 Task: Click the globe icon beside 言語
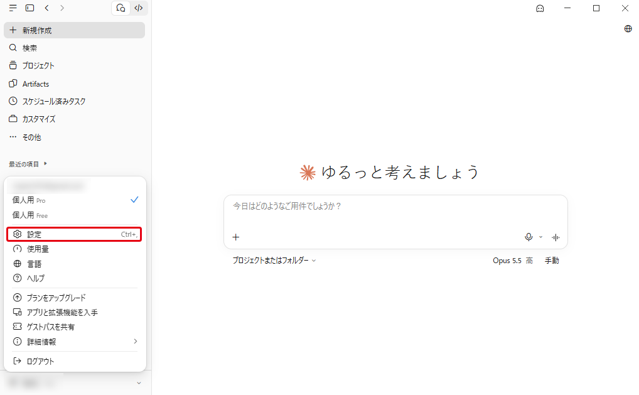pos(17,264)
